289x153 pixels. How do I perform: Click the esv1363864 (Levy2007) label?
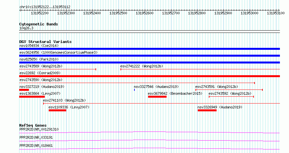click(40, 93)
